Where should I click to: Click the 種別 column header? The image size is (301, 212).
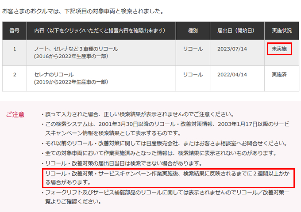[193, 30]
